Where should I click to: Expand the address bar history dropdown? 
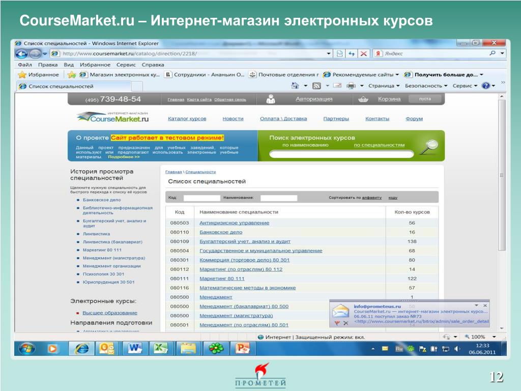(x=329, y=53)
